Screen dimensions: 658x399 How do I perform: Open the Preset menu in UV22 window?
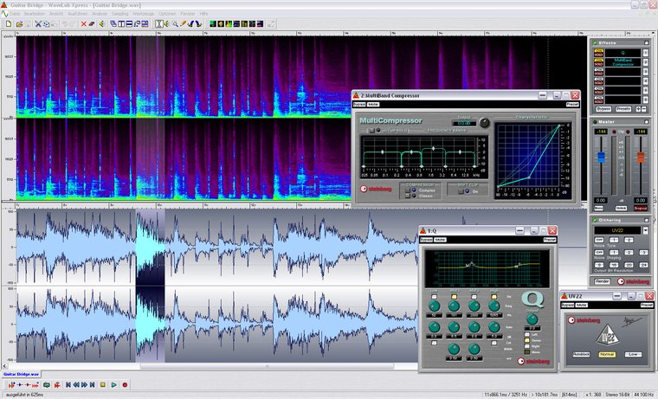point(646,306)
